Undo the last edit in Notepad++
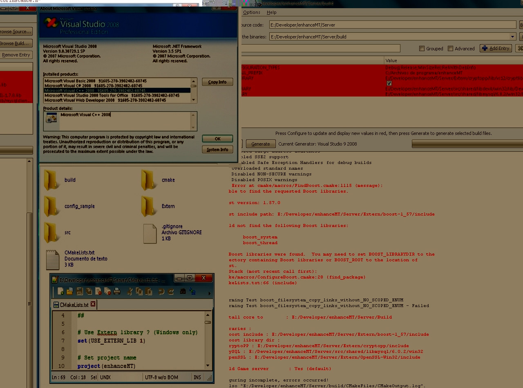Viewport: 523px width, 388px height. (160, 291)
